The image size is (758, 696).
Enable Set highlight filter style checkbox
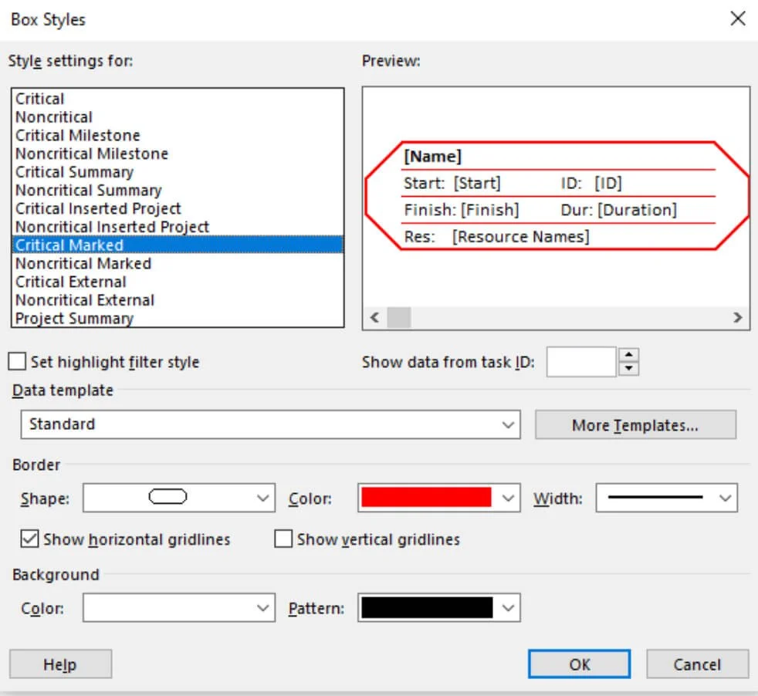coord(17,362)
